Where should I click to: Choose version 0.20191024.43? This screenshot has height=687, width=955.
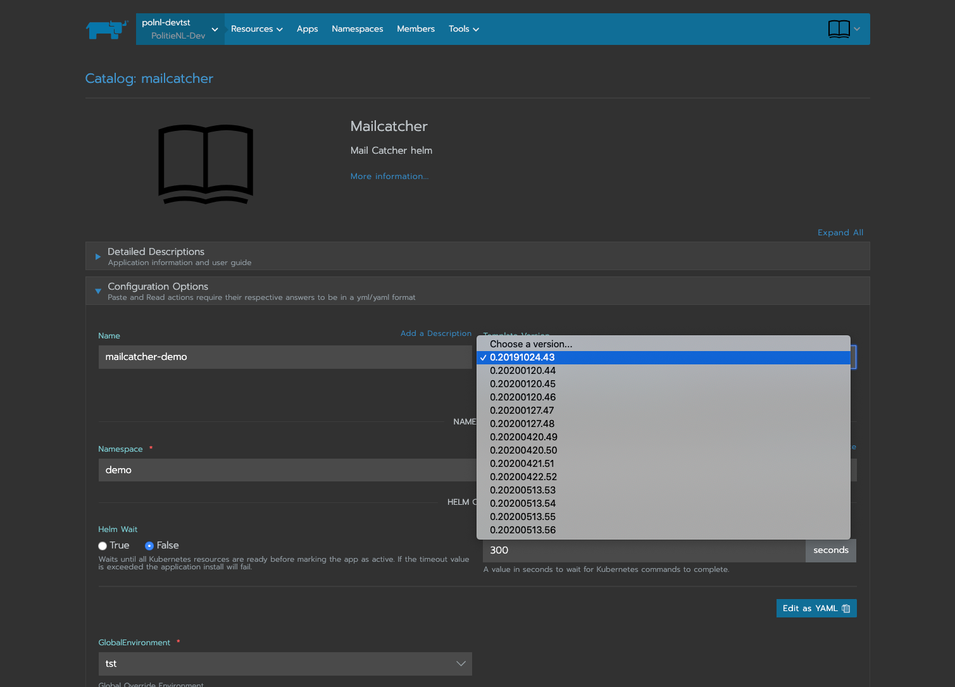pos(663,357)
